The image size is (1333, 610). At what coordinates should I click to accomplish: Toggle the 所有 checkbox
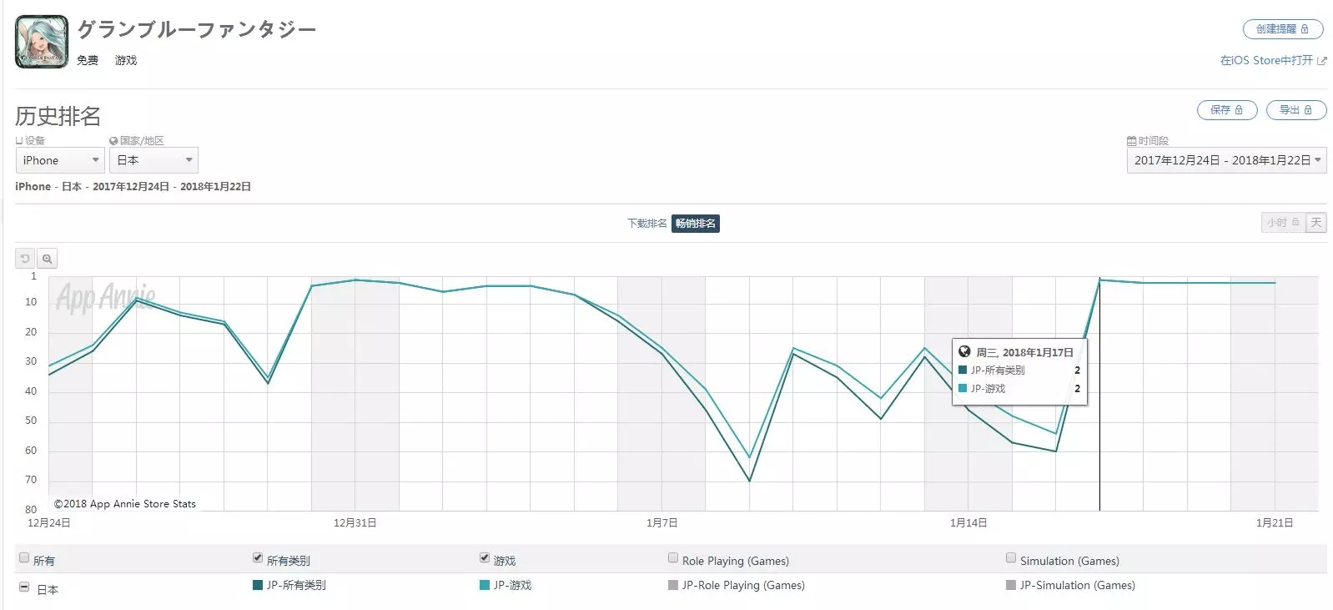pyautogui.click(x=24, y=557)
